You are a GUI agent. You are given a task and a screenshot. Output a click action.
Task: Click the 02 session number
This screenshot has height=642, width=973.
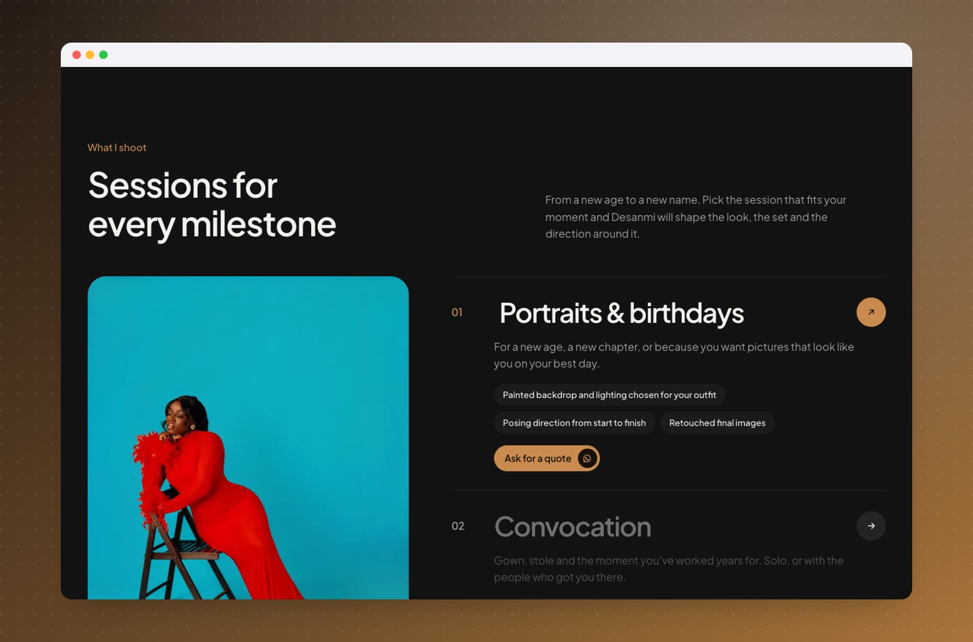[458, 526]
